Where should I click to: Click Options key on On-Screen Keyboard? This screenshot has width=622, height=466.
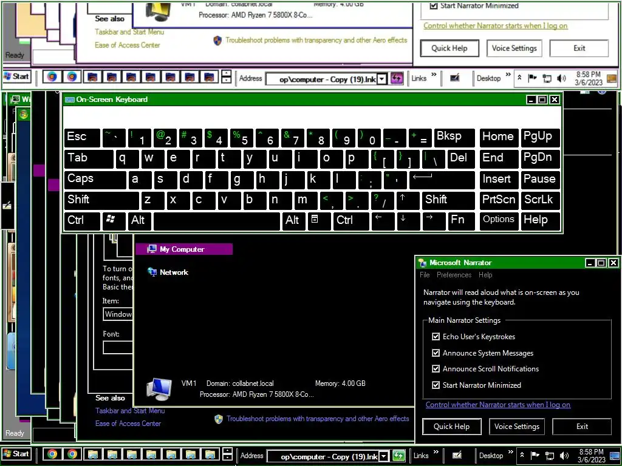click(x=499, y=221)
